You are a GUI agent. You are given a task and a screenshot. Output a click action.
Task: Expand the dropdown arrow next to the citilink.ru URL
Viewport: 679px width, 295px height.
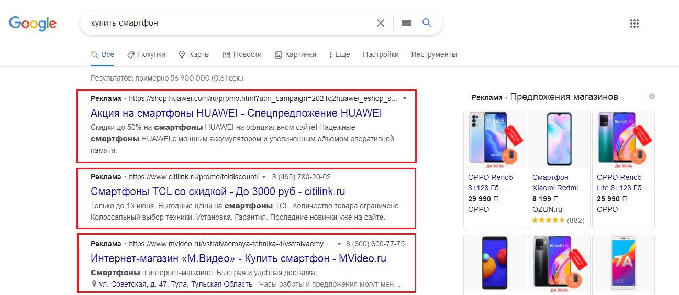click(264, 177)
